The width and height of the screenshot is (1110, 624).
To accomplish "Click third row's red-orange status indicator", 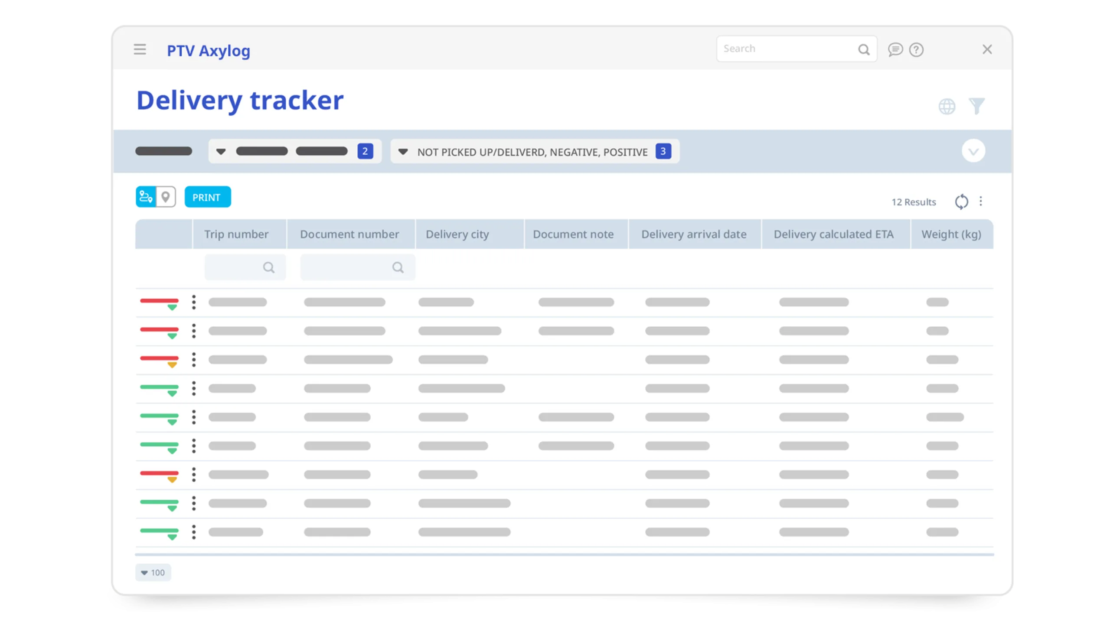I will (x=159, y=361).
